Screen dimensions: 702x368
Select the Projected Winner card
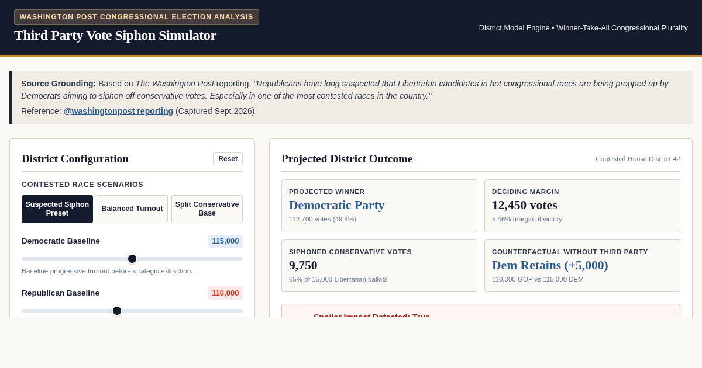coord(379,206)
